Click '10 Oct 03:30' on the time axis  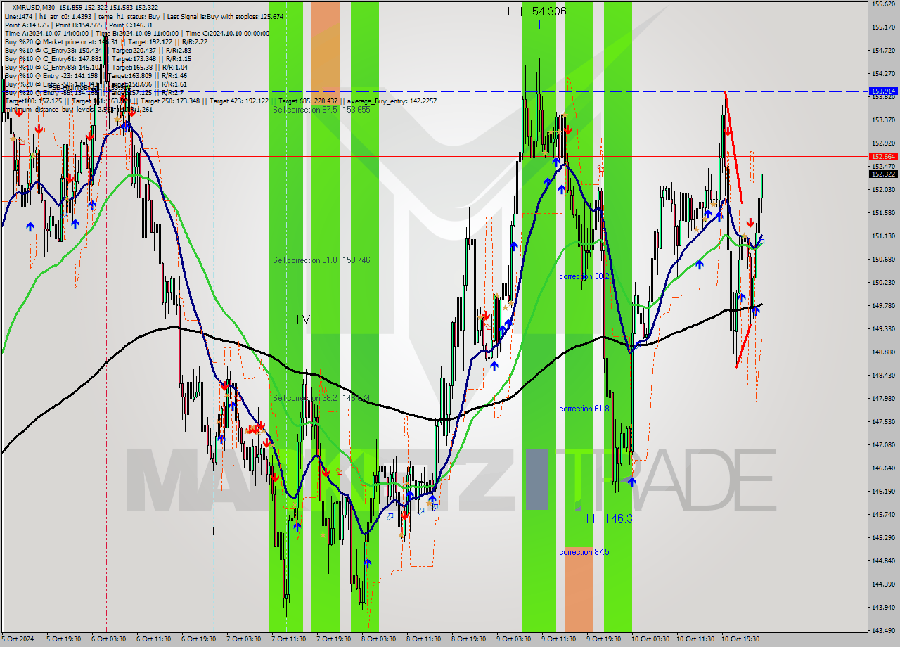(649, 639)
